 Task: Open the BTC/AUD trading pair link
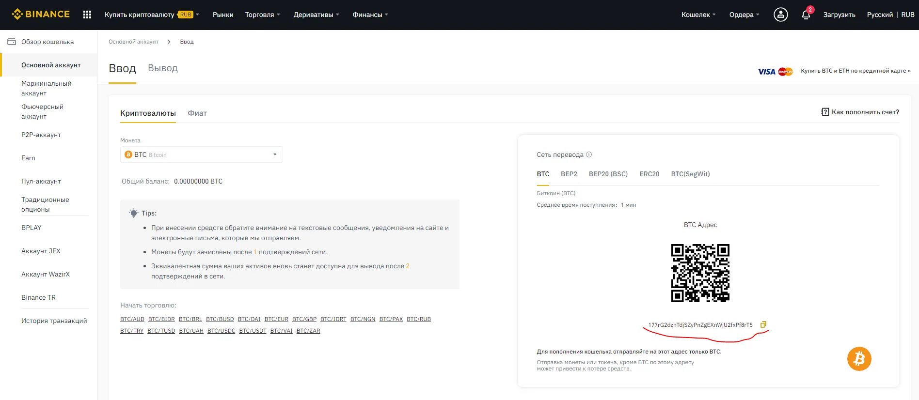(x=132, y=319)
